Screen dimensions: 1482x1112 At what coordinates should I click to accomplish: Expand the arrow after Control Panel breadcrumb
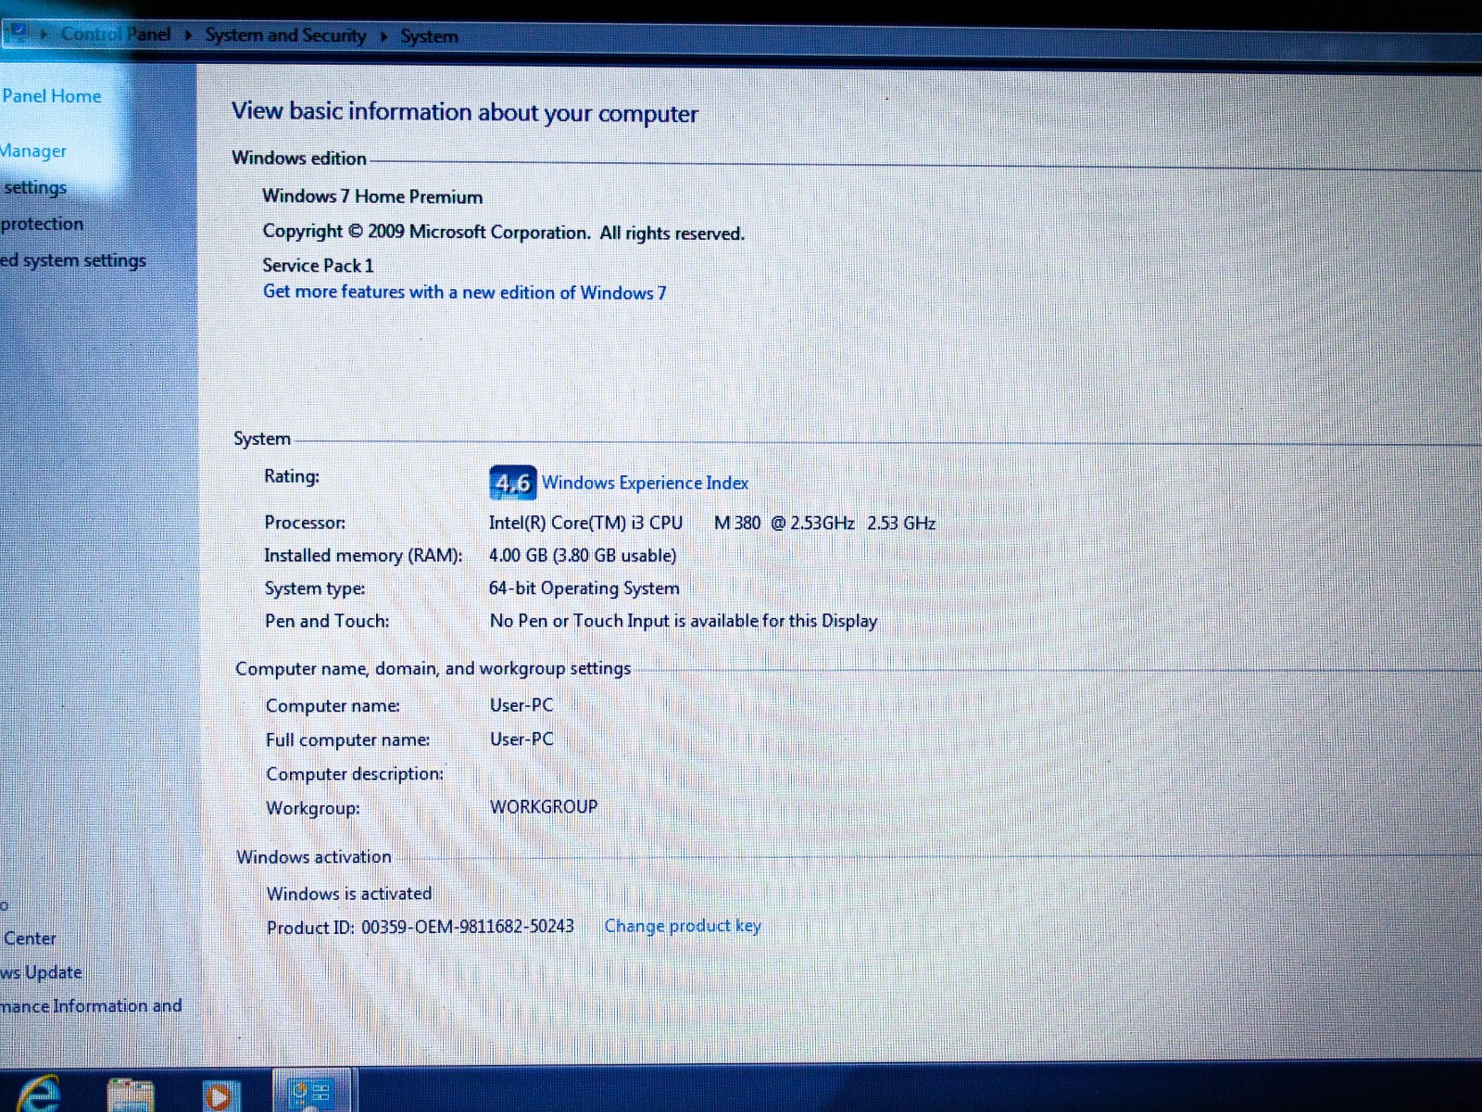pyautogui.click(x=188, y=35)
